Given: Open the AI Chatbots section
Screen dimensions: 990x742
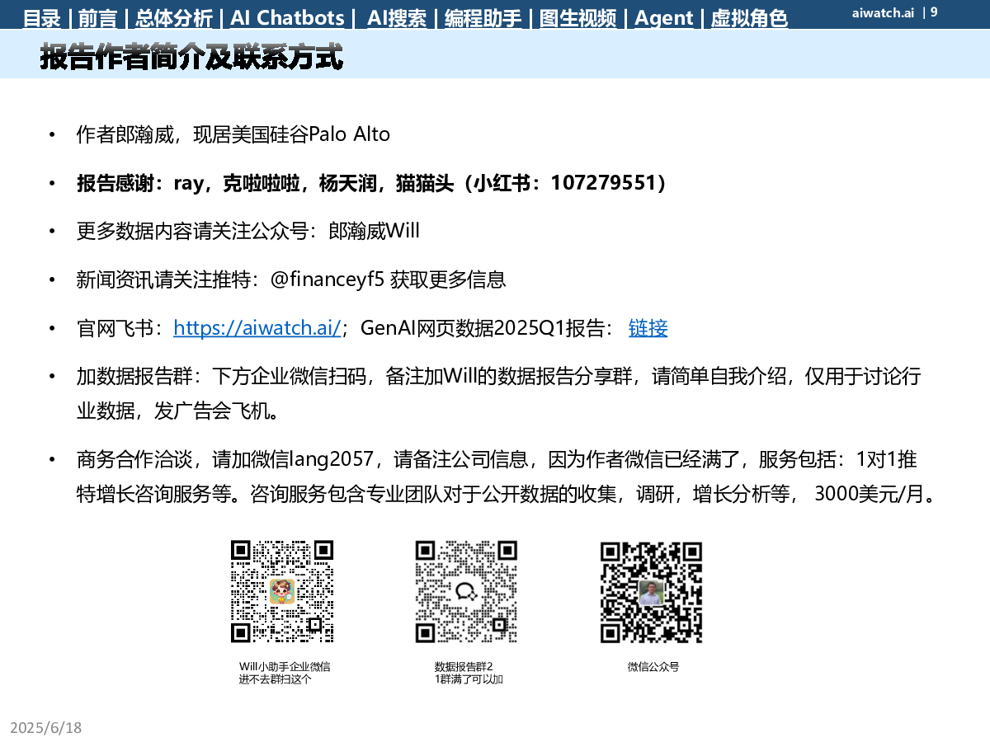Looking at the screenshot, I should (x=287, y=18).
